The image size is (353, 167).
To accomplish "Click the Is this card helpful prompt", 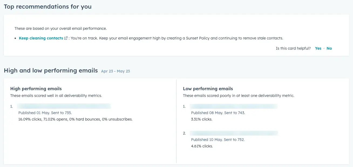I will click(293, 48).
